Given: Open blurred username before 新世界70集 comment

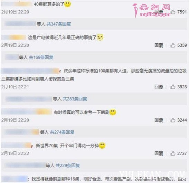Looking at the screenshot, I should (16, 145).
